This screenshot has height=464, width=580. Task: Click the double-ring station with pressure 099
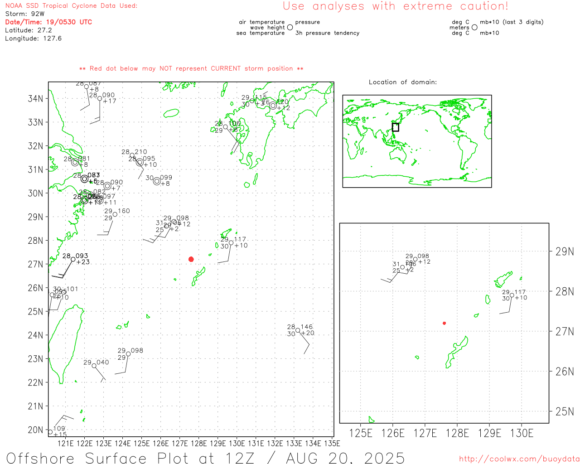(x=157, y=181)
